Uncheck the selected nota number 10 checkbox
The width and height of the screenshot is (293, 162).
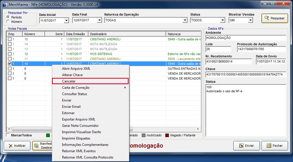tap(10, 64)
